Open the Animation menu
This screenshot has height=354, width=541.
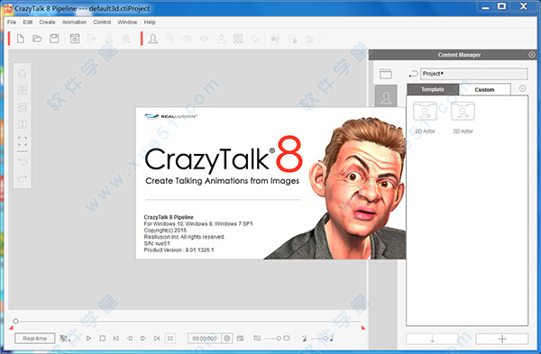pos(74,22)
